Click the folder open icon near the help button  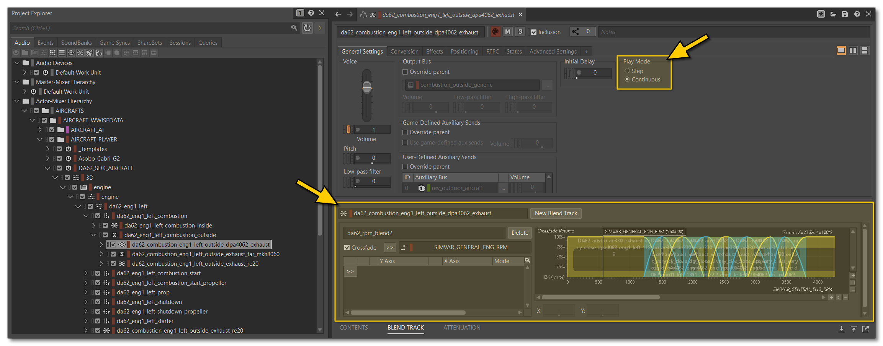tap(833, 14)
